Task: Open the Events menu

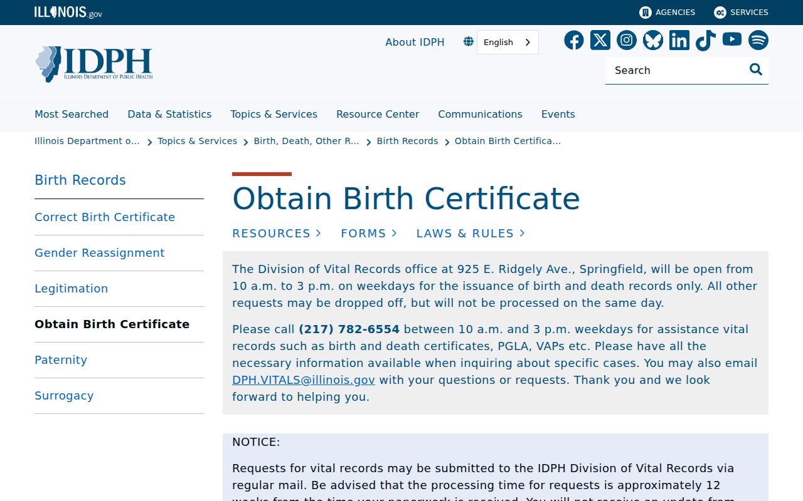Action: pos(558,114)
